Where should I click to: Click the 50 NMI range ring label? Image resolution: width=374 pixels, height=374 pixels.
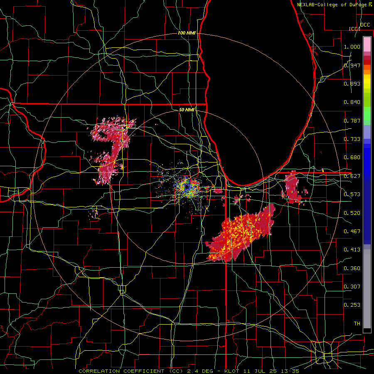(x=187, y=110)
